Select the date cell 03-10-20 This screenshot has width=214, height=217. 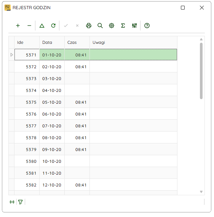(52, 79)
